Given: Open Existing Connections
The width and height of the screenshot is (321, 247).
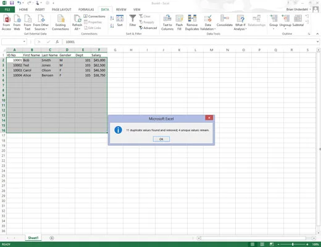Looking at the screenshot, I should pos(60,23).
